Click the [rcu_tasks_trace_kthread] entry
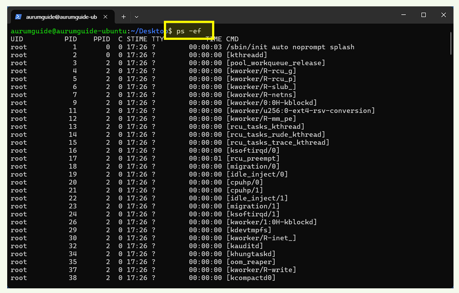The width and height of the screenshot is (459, 293). 278,142
